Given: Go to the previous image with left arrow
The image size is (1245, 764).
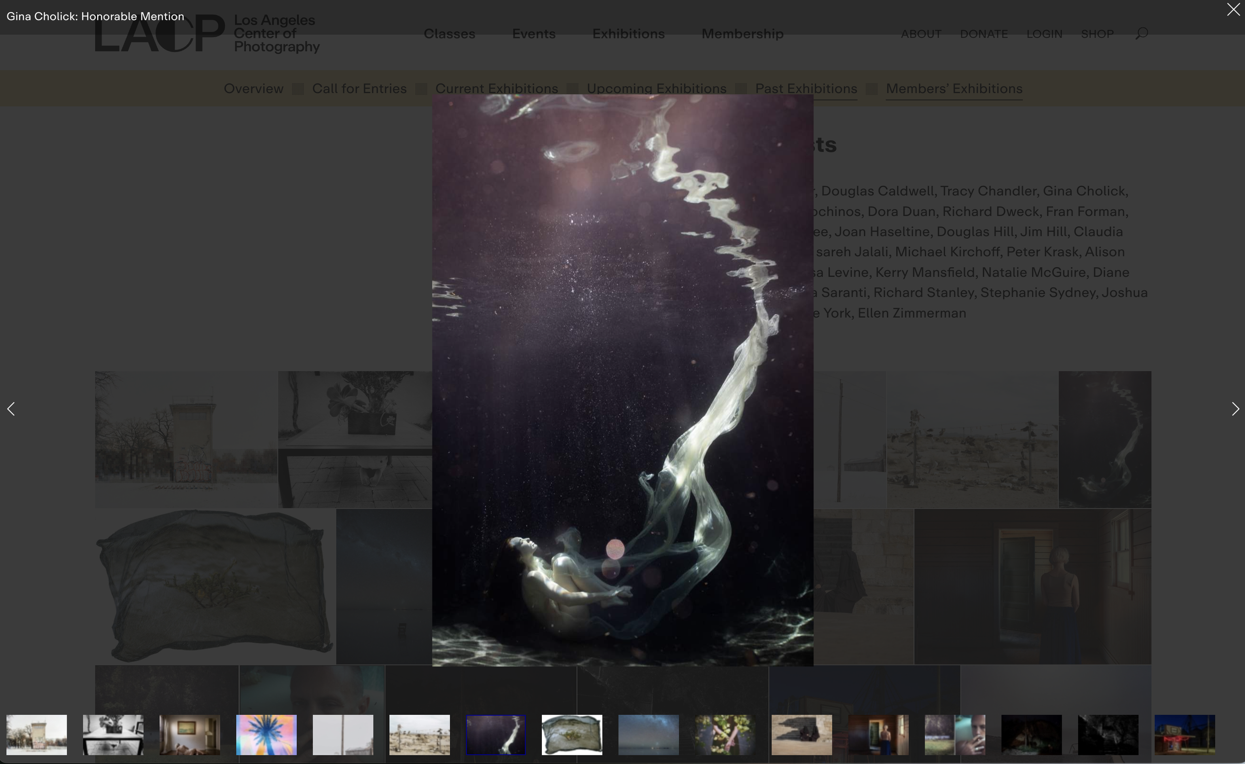Looking at the screenshot, I should [x=11, y=409].
